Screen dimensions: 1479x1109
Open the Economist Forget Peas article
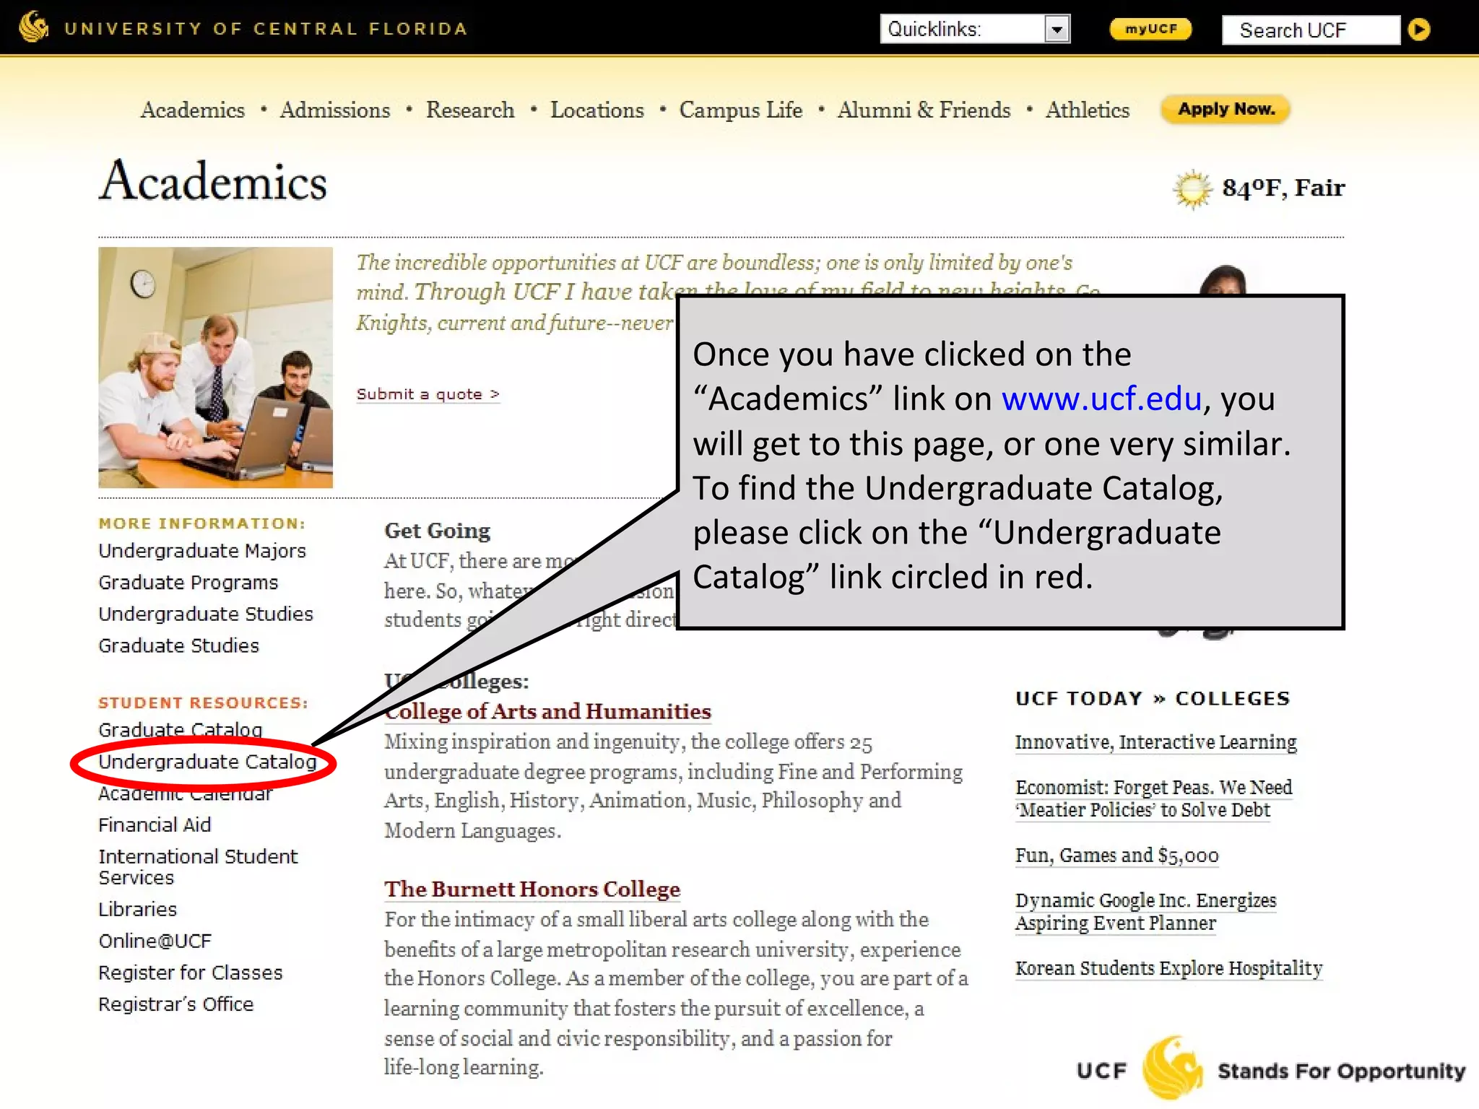(1154, 799)
